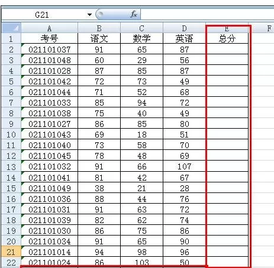Click Chinese score 78 in row 12
This screenshot has width=274, height=268.
tap(99, 155)
